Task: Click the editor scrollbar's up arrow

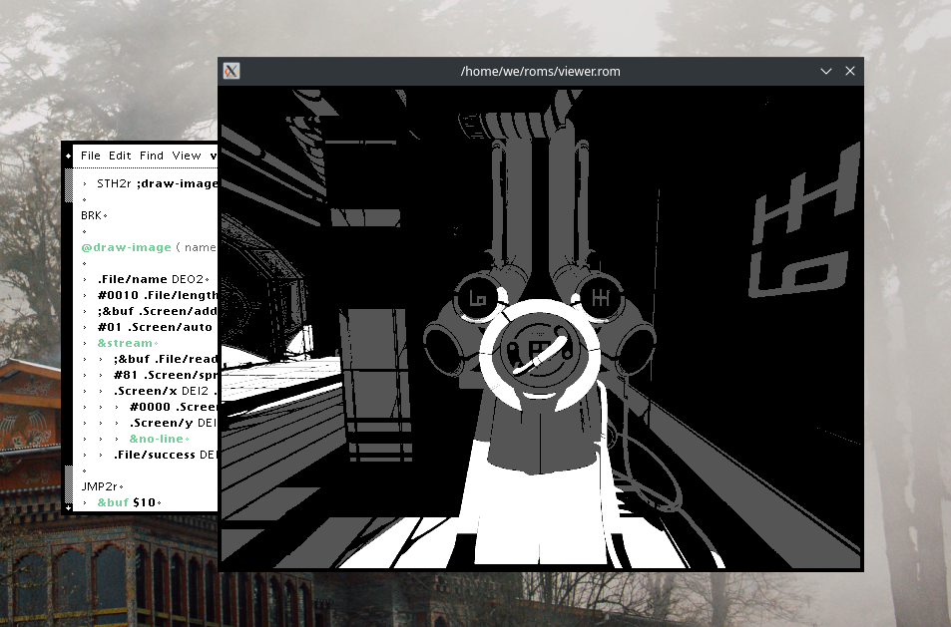Action: point(68,156)
